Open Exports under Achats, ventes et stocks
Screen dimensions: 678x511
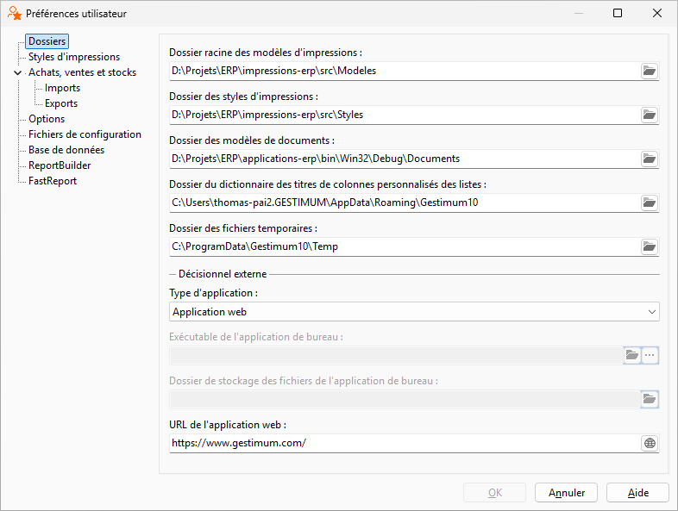(61, 103)
